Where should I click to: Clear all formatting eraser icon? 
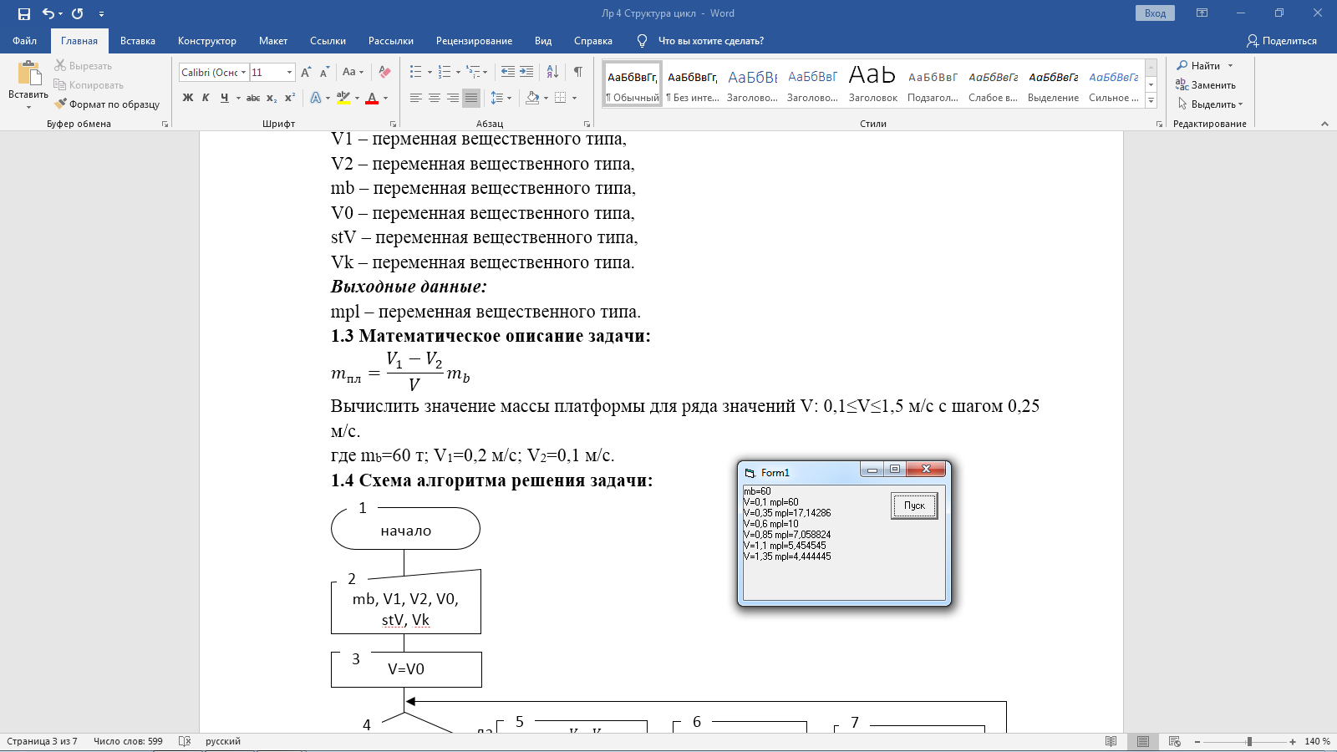click(384, 72)
